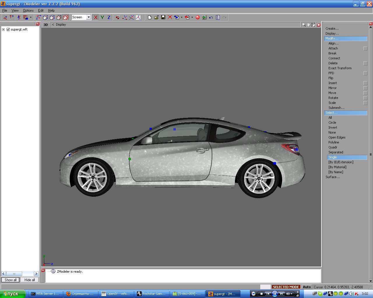Click the Show all button

(10, 280)
